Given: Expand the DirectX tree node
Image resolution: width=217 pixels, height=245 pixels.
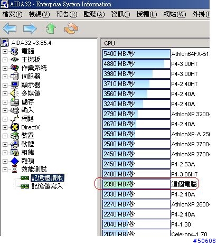Looking at the screenshot, I should point(5,127).
